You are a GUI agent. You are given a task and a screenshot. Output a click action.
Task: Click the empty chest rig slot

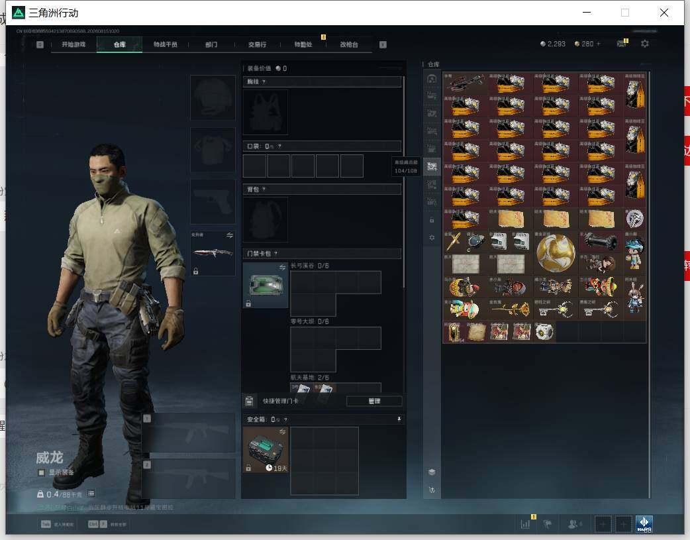click(x=266, y=113)
